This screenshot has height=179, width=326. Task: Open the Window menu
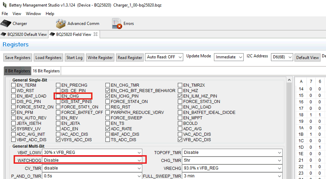point(33,14)
